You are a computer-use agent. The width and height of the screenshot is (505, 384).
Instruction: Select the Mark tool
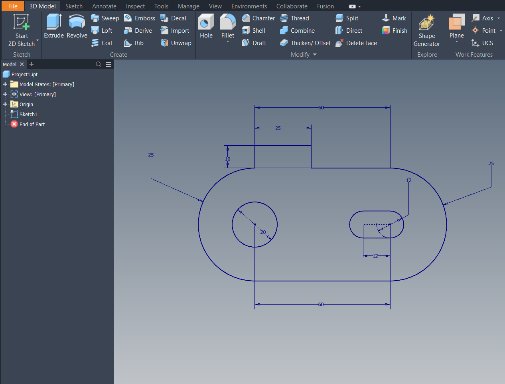pos(393,18)
